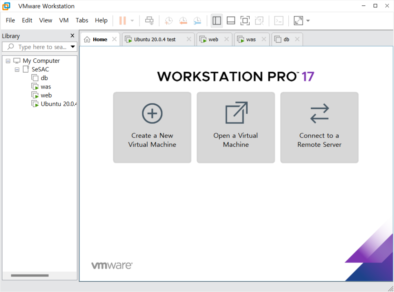Click the Console View toolbar icon
Viewport: 394px width, 292px height.
click(x=279, y=21)
